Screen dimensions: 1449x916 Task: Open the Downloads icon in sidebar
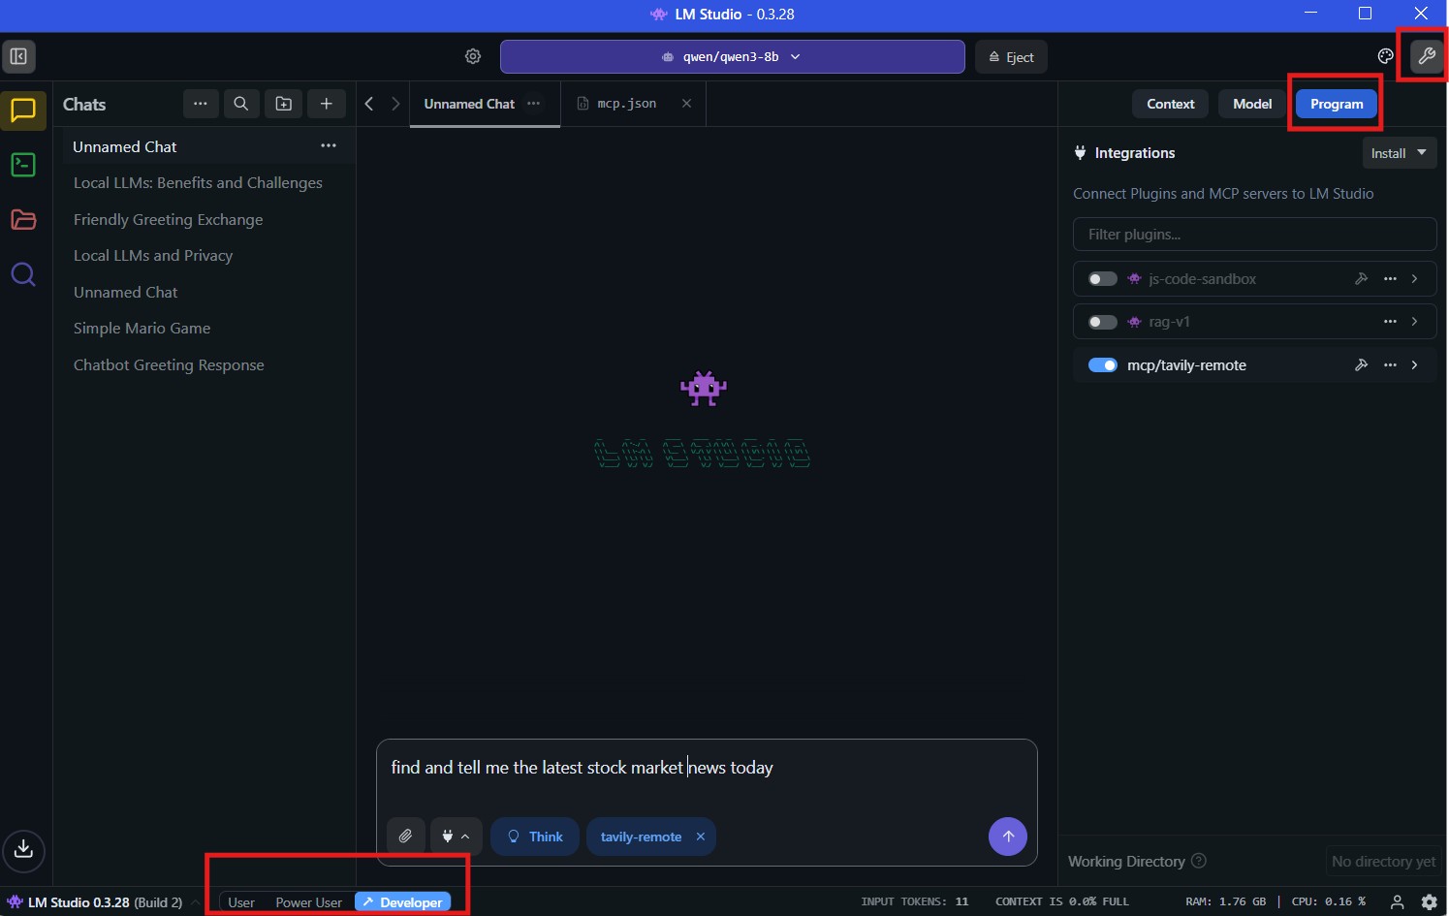[x=23, y=850]
